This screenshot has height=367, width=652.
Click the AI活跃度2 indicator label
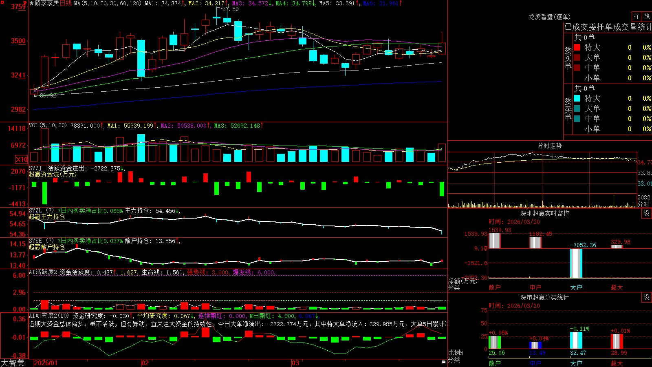click(x=43, y=272)
